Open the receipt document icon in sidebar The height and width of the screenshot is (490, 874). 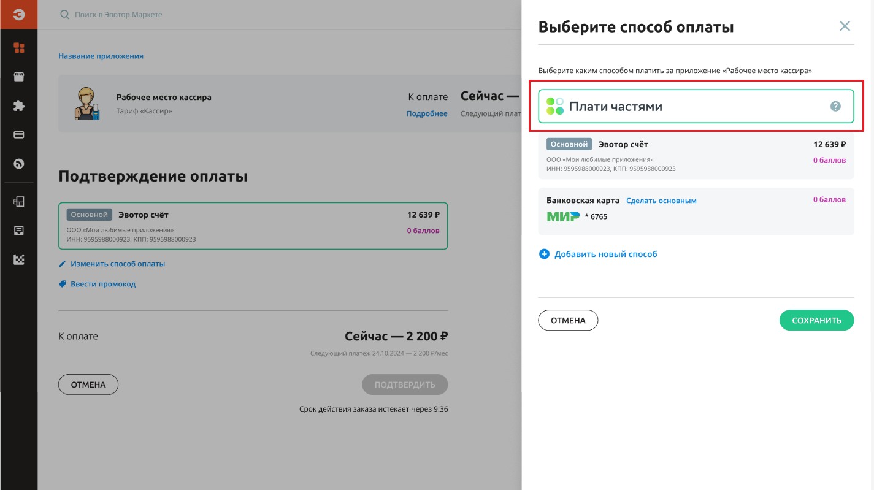coord(19,231)
